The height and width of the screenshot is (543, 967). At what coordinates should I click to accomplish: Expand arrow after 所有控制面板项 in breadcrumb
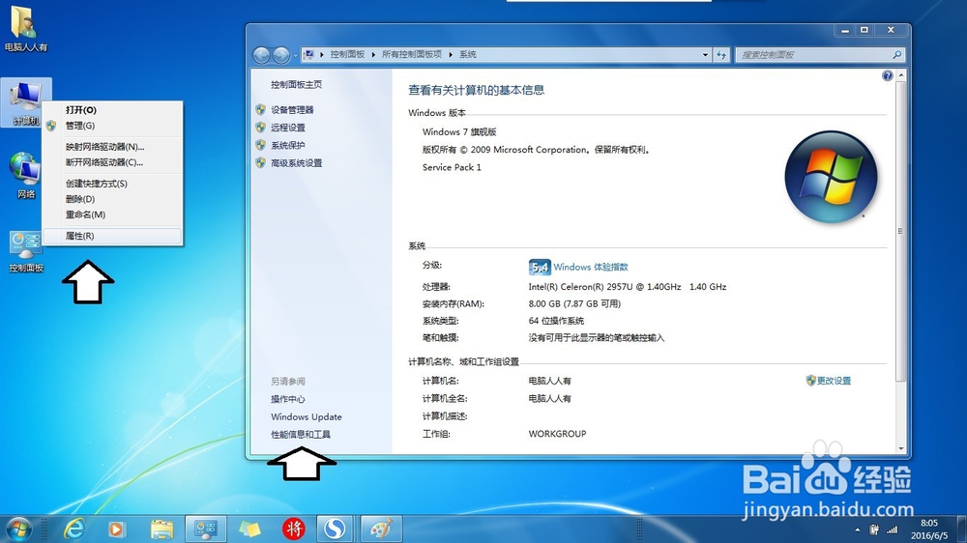tap(451, 54)
